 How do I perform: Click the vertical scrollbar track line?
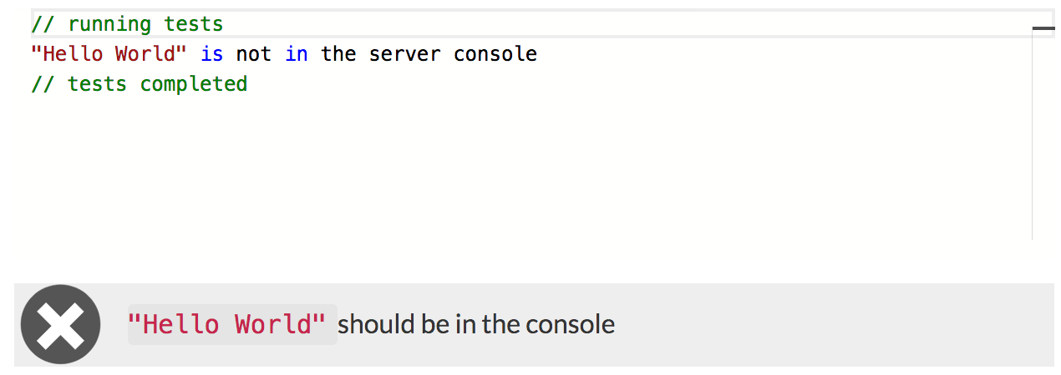[x=1033, y=142]
